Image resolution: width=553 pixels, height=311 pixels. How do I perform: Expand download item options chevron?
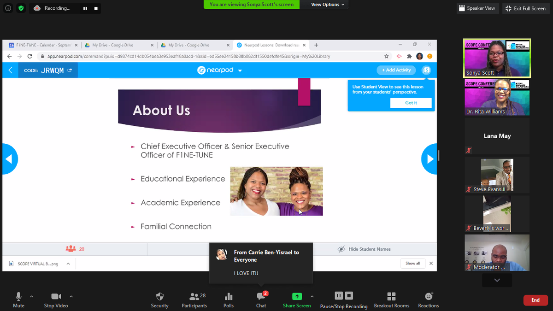point(68,264)
